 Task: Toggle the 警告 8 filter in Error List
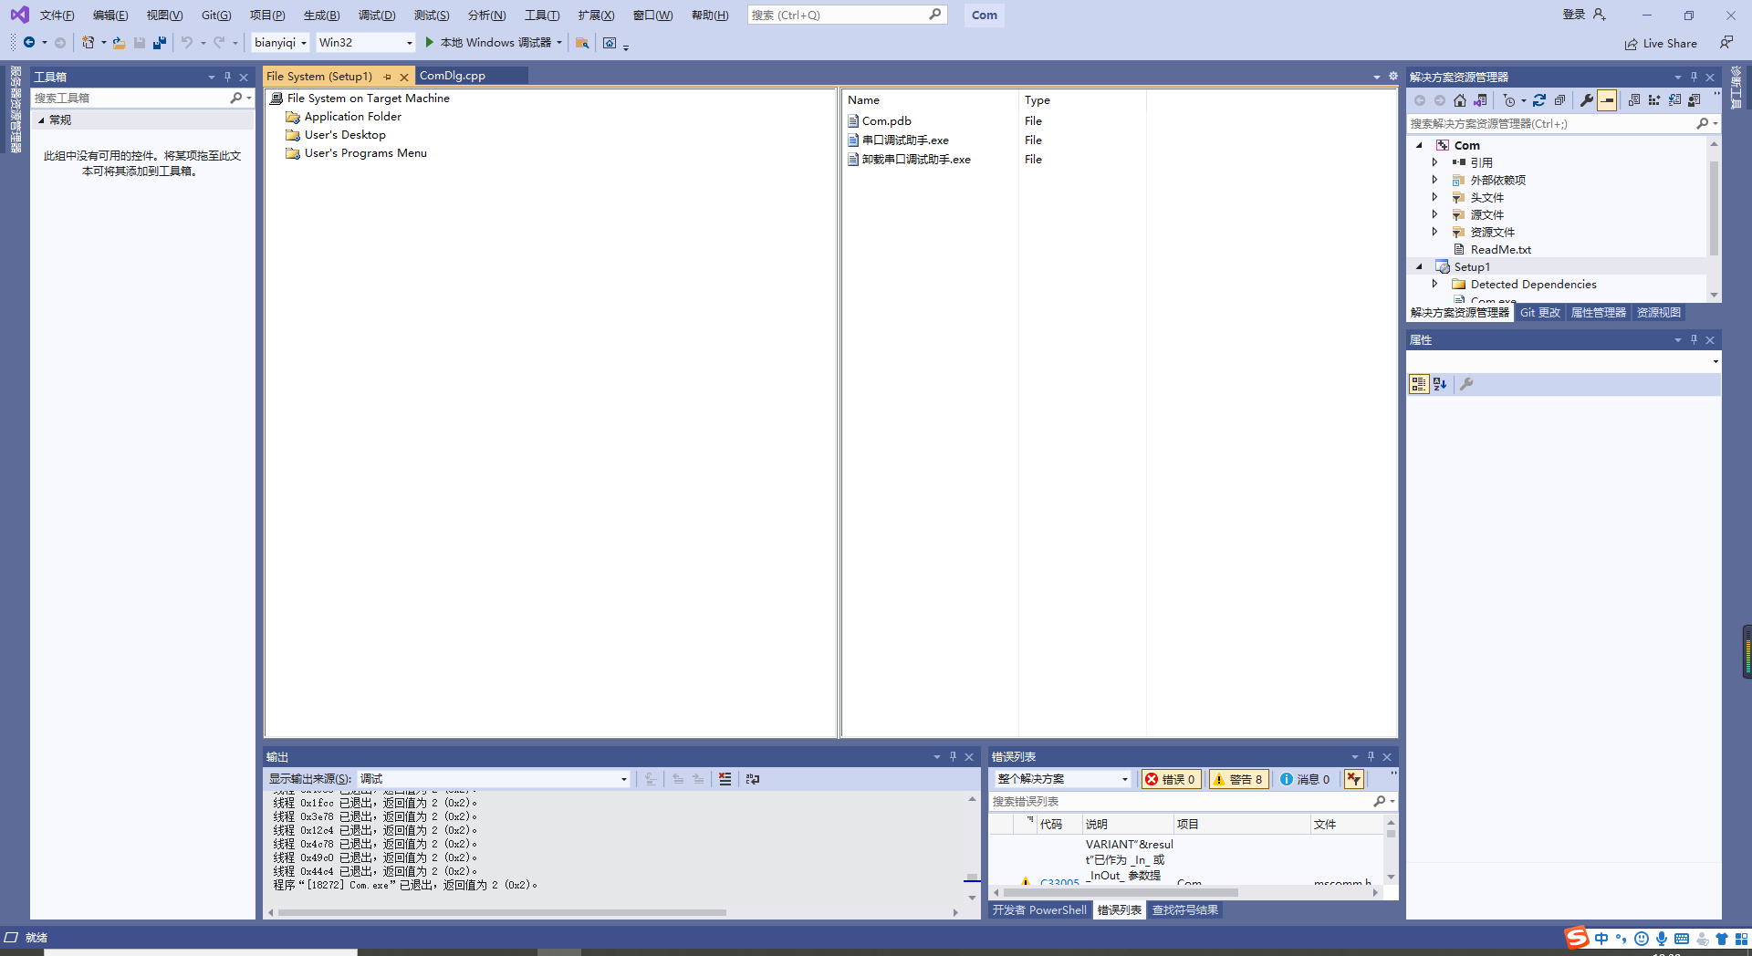[x=1238, y=779]
